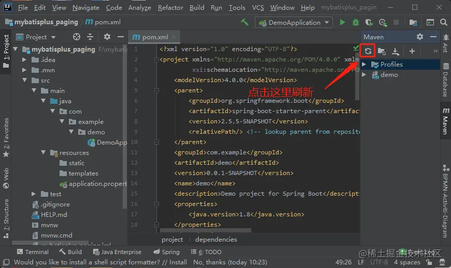Collapse the resources folder
The height and width of the screenshot is (268, 451).
pos(43,153)
